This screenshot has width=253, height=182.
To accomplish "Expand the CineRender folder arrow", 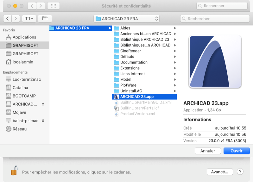I will pos(175,51).
